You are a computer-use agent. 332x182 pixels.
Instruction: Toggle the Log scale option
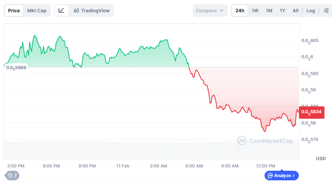coord(311,11)
